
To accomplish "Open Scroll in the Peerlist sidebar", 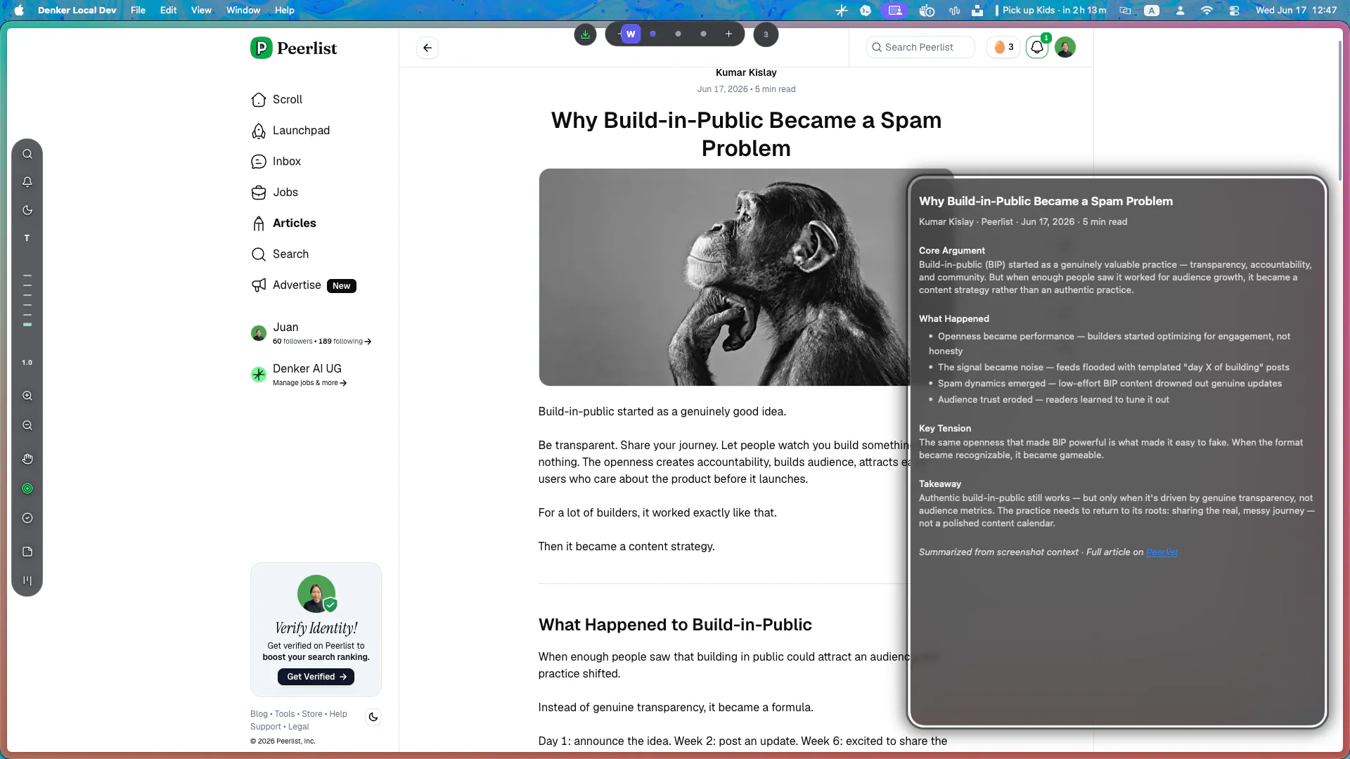I will [x=277, y=100].
